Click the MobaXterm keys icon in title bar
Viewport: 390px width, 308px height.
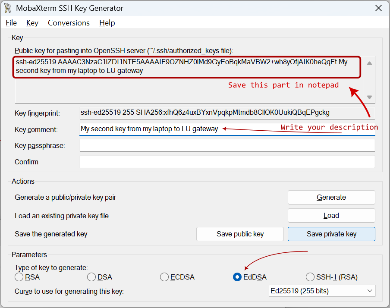[8, 8]
